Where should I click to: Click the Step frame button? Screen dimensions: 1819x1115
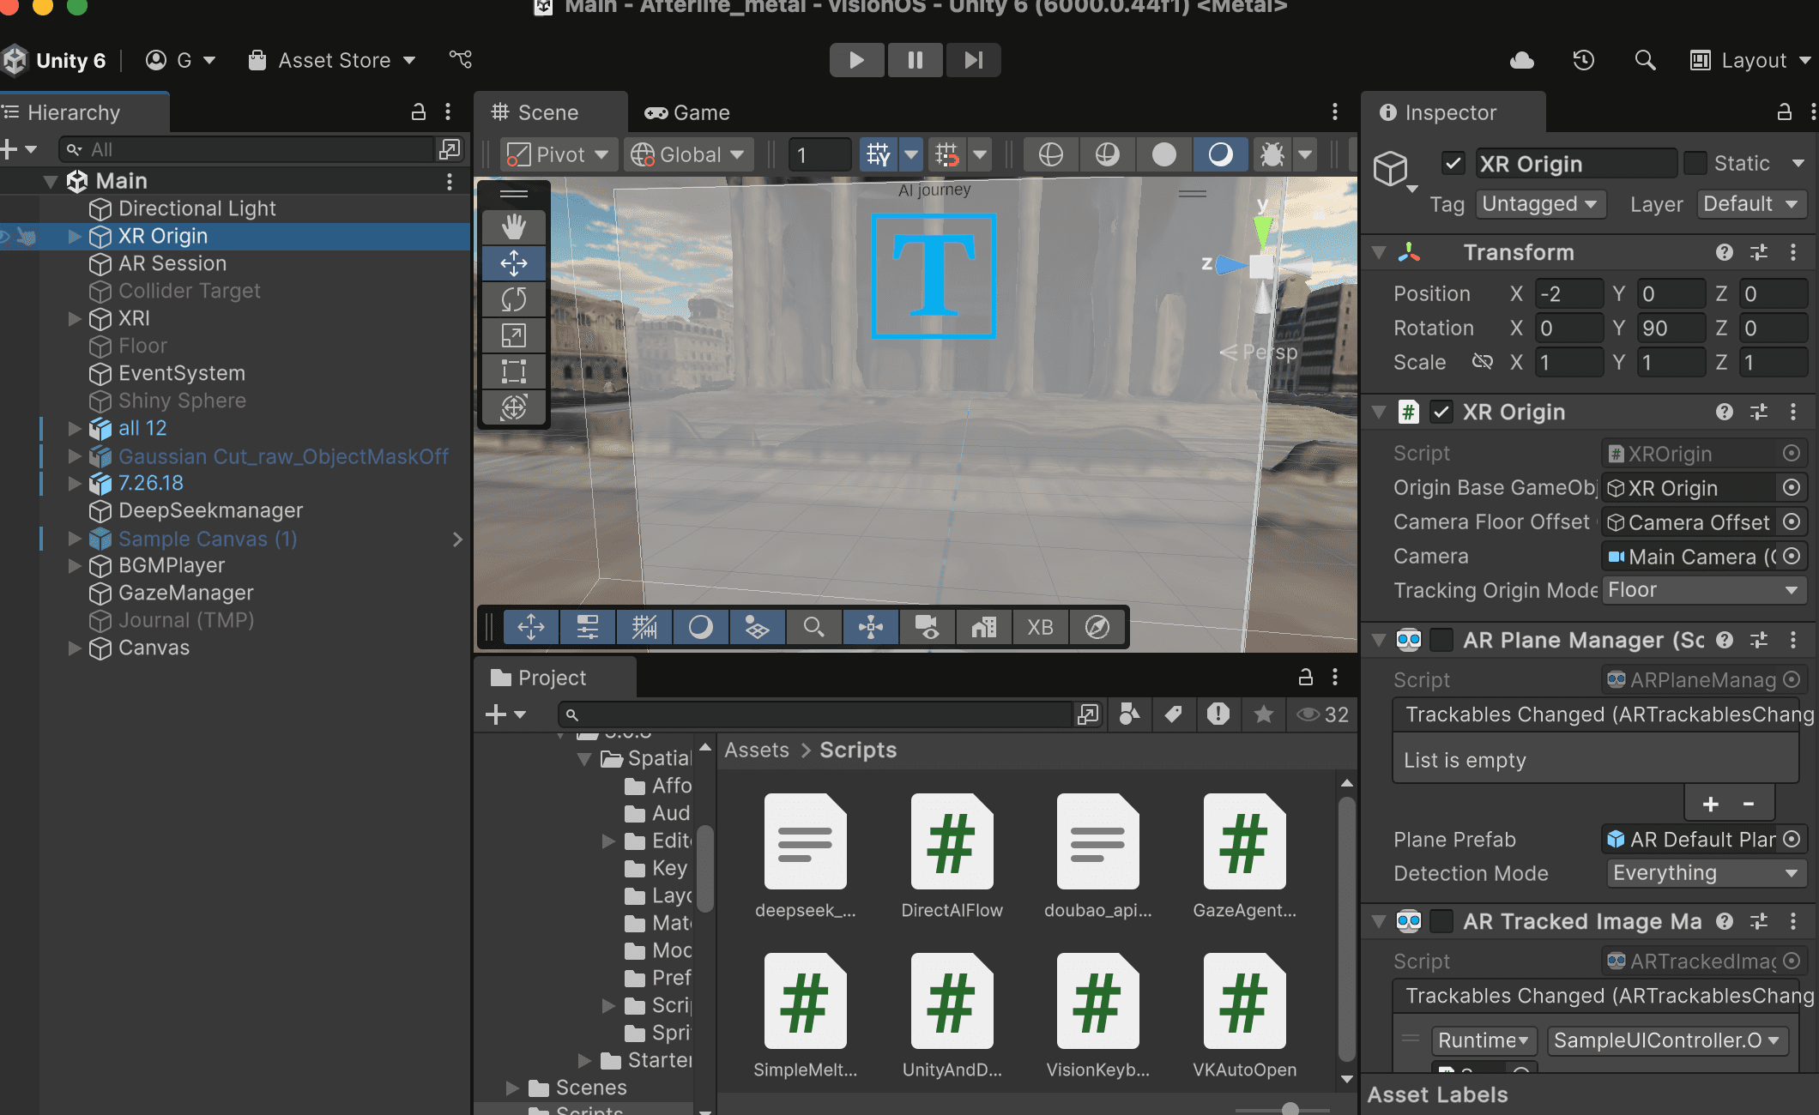click(973, 60)
